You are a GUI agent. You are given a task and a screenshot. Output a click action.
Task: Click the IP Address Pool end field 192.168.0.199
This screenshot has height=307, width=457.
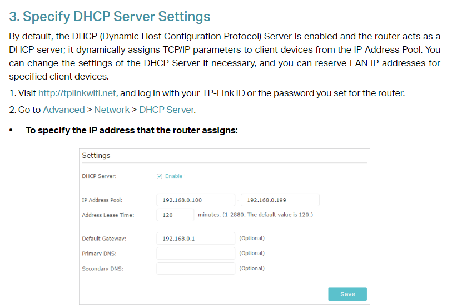click(280, 200)
